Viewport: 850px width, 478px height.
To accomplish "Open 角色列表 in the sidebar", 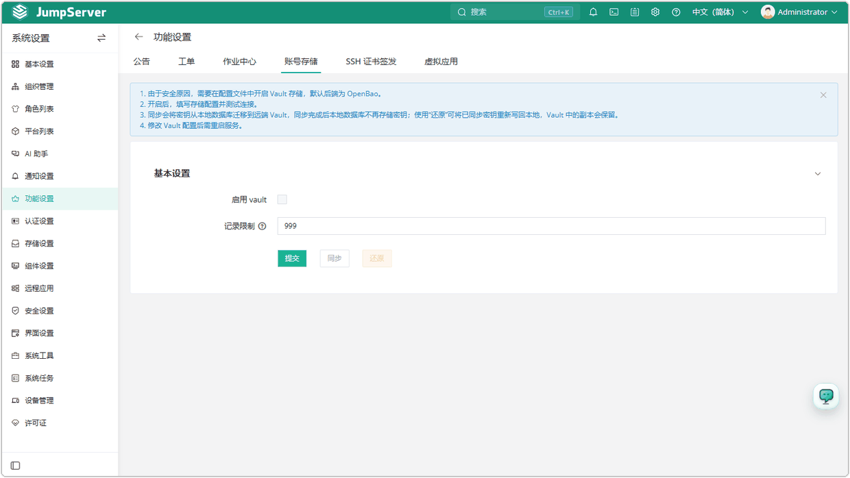I will tap(59, 109).
